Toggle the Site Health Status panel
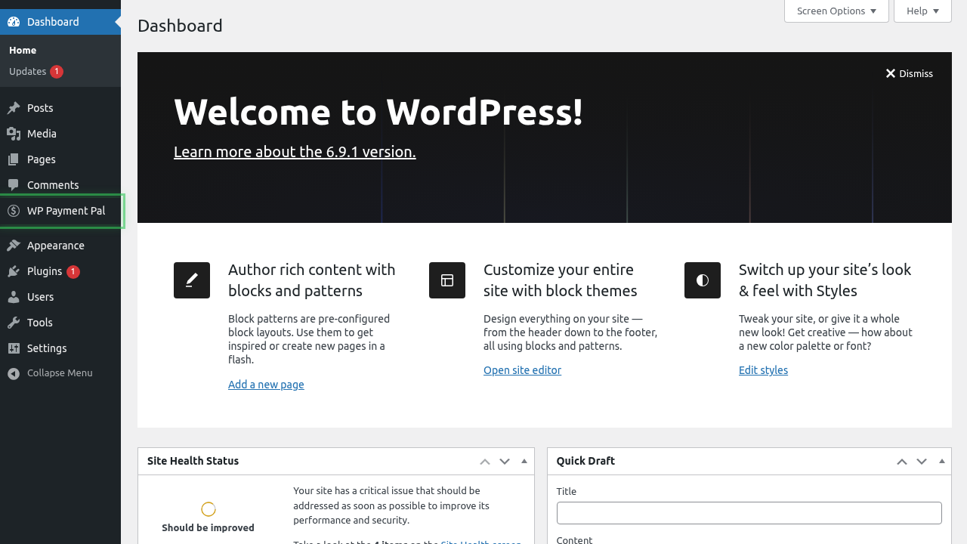Viewport: 967px width, 544px height. (524, 461)
